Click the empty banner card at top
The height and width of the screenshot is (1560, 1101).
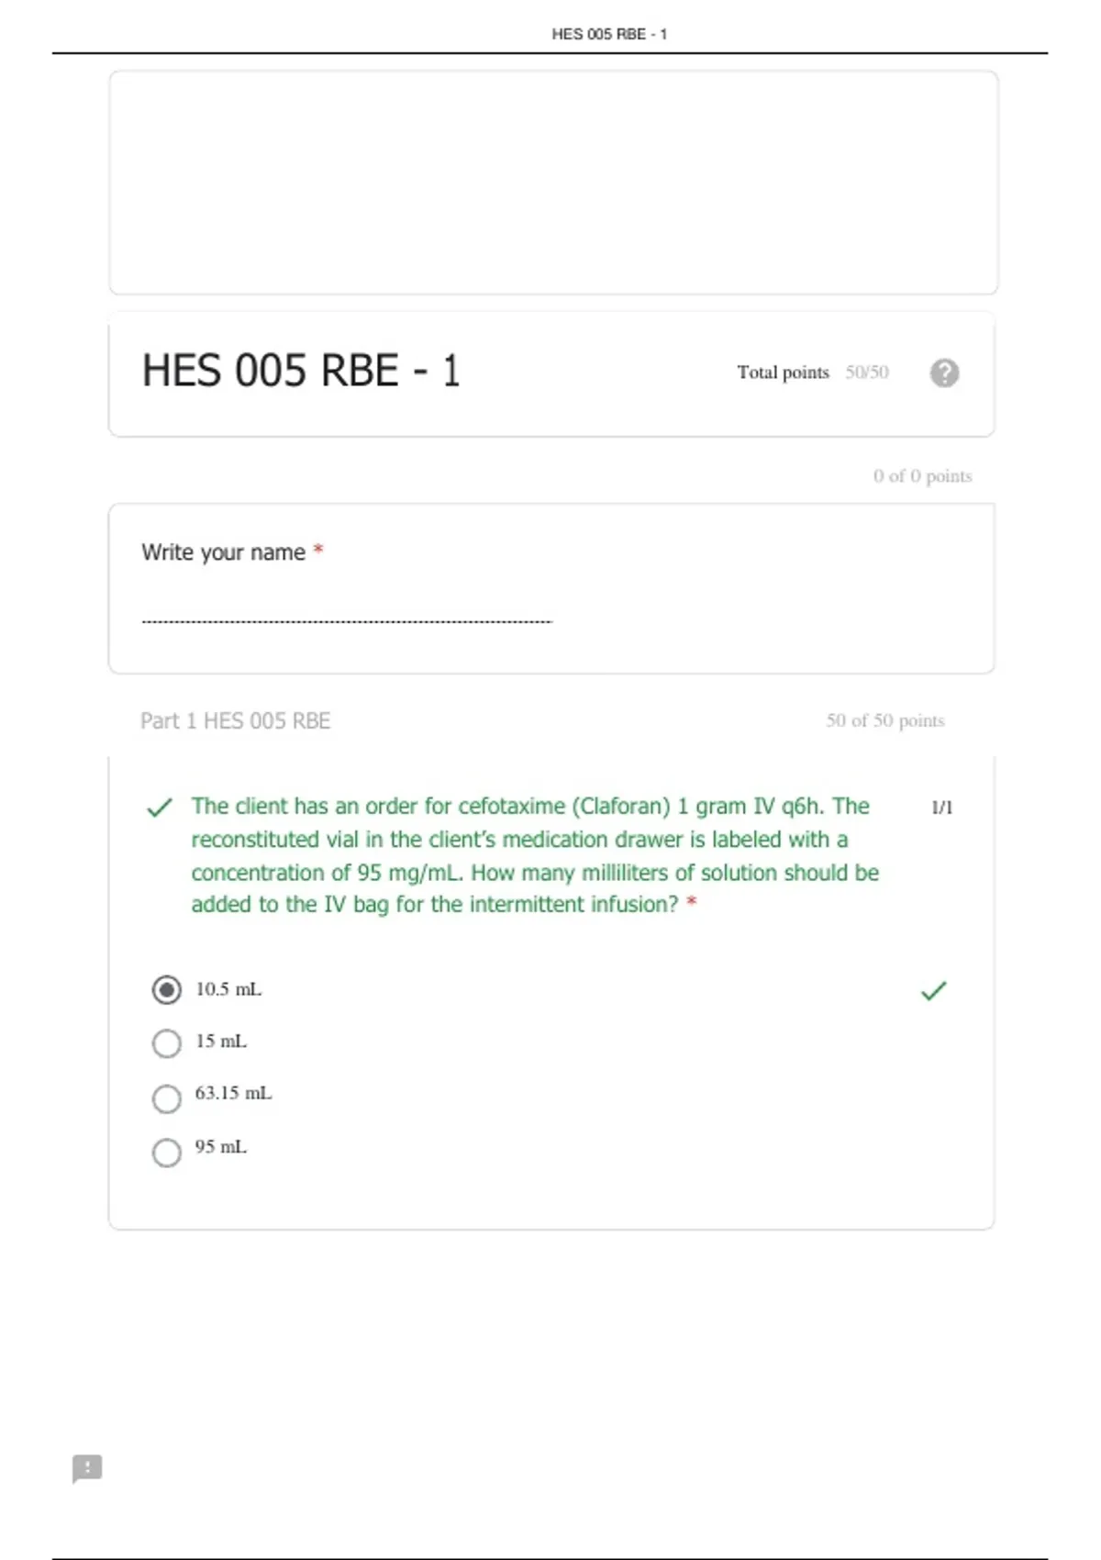coord(553,183)
